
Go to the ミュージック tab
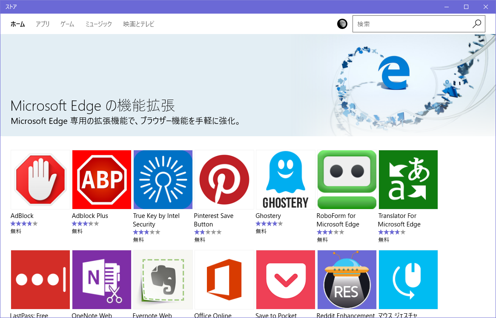99,24
